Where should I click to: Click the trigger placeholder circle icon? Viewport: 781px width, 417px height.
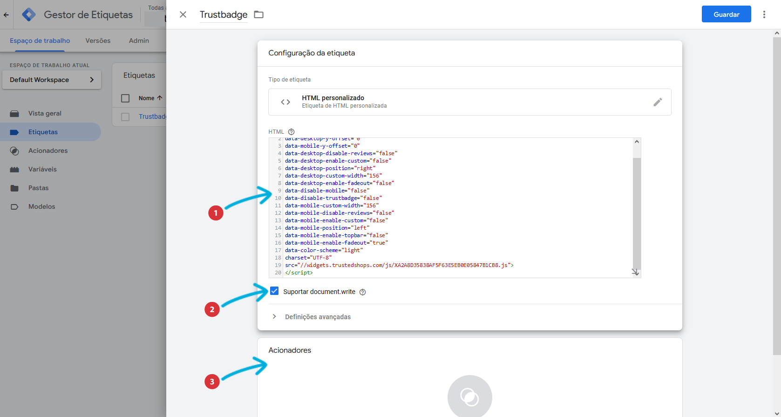pos(469,396)
